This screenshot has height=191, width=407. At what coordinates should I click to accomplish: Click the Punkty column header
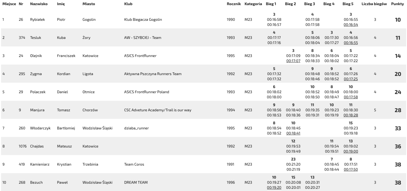(x=397, y=4)
